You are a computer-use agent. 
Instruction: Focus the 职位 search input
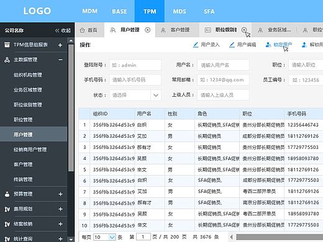coord(306,65)
